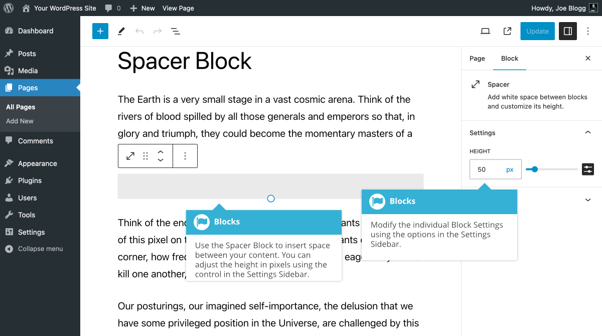
Task: Select the Tools pencil icon in top toolbar
Action: click(121, 31)
